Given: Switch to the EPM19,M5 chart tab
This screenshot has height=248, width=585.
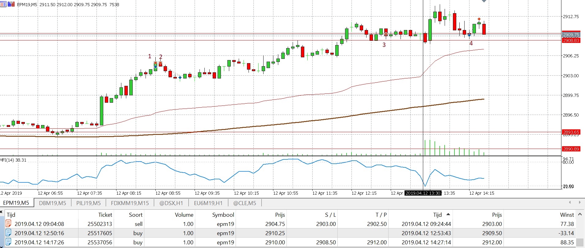Looking at the screenshot, I should click(16, 203).
